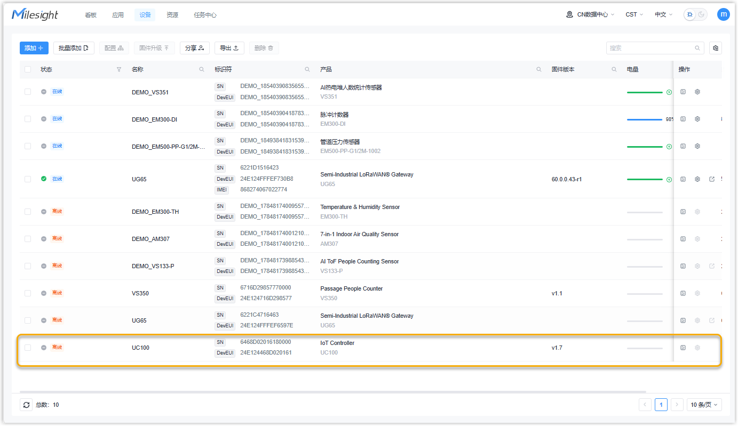Select the DEMO_VS351 row checkbox
The image size is (738, 426).
pyautogui.click(x=28, y=92)
